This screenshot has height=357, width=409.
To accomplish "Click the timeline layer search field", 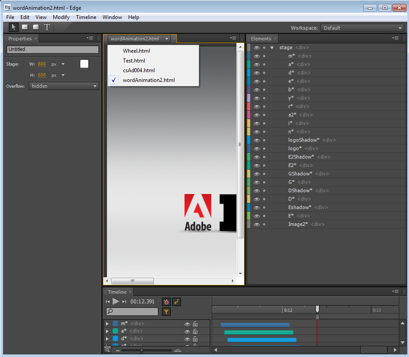I will 132,311.
